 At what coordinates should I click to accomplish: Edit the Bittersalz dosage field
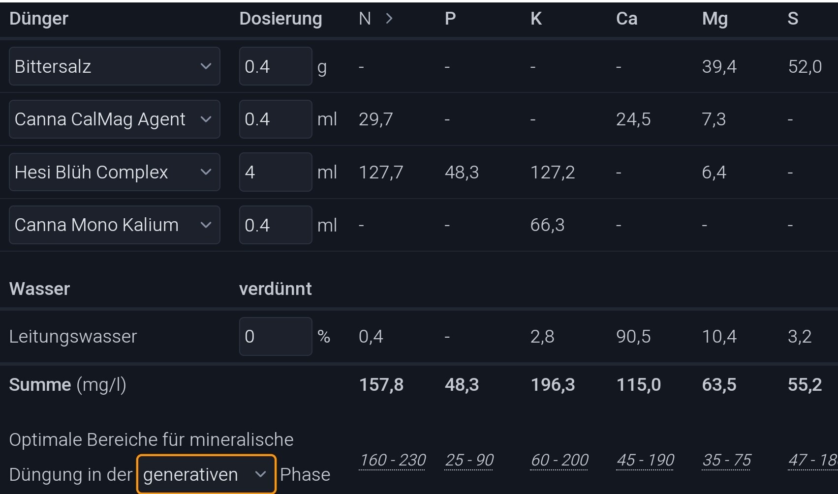[x=275, y=66]
